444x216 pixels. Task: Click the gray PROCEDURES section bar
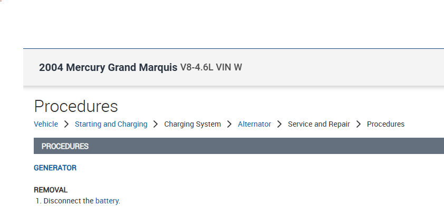[238, 146]
